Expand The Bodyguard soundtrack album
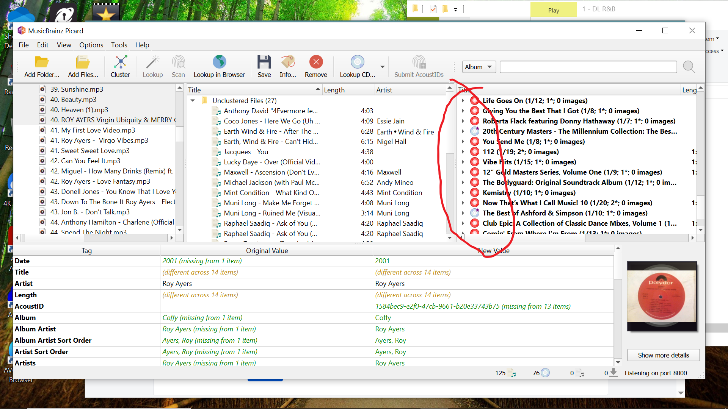 [x=463, y=183]
